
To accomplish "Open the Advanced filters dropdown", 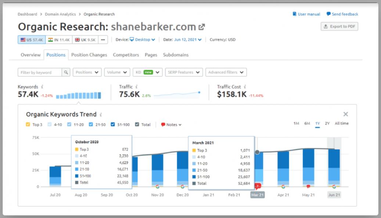I will click(226, 72).
